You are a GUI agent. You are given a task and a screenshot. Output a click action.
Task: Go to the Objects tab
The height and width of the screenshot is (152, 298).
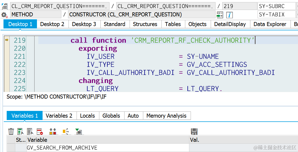pyautogui.click(x=197, y=24)
